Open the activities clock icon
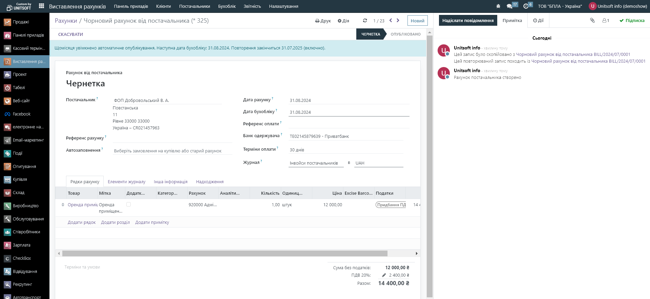 click(526, 6)
